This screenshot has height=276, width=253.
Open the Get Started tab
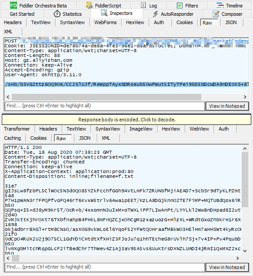tap(22, 14)
